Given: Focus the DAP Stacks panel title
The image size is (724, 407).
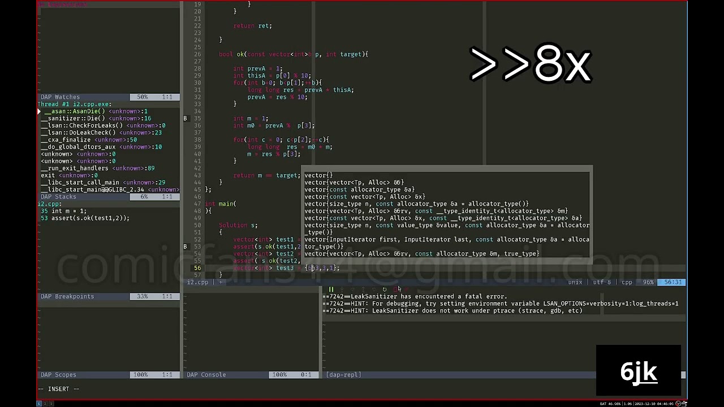Looking at the screenshot, I should point(58,197).
